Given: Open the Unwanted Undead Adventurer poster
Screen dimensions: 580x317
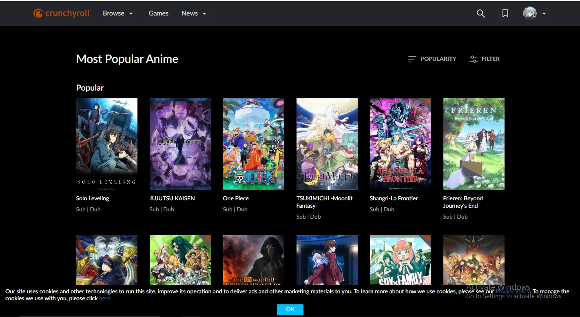Looking at the screenshot, I should 254,260.
